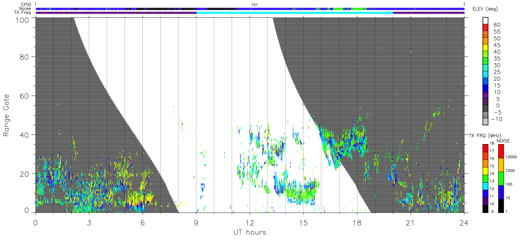Click the 100 label on the NOISE scale
This screenshot has height=241, width=522.
pos(509,184)
